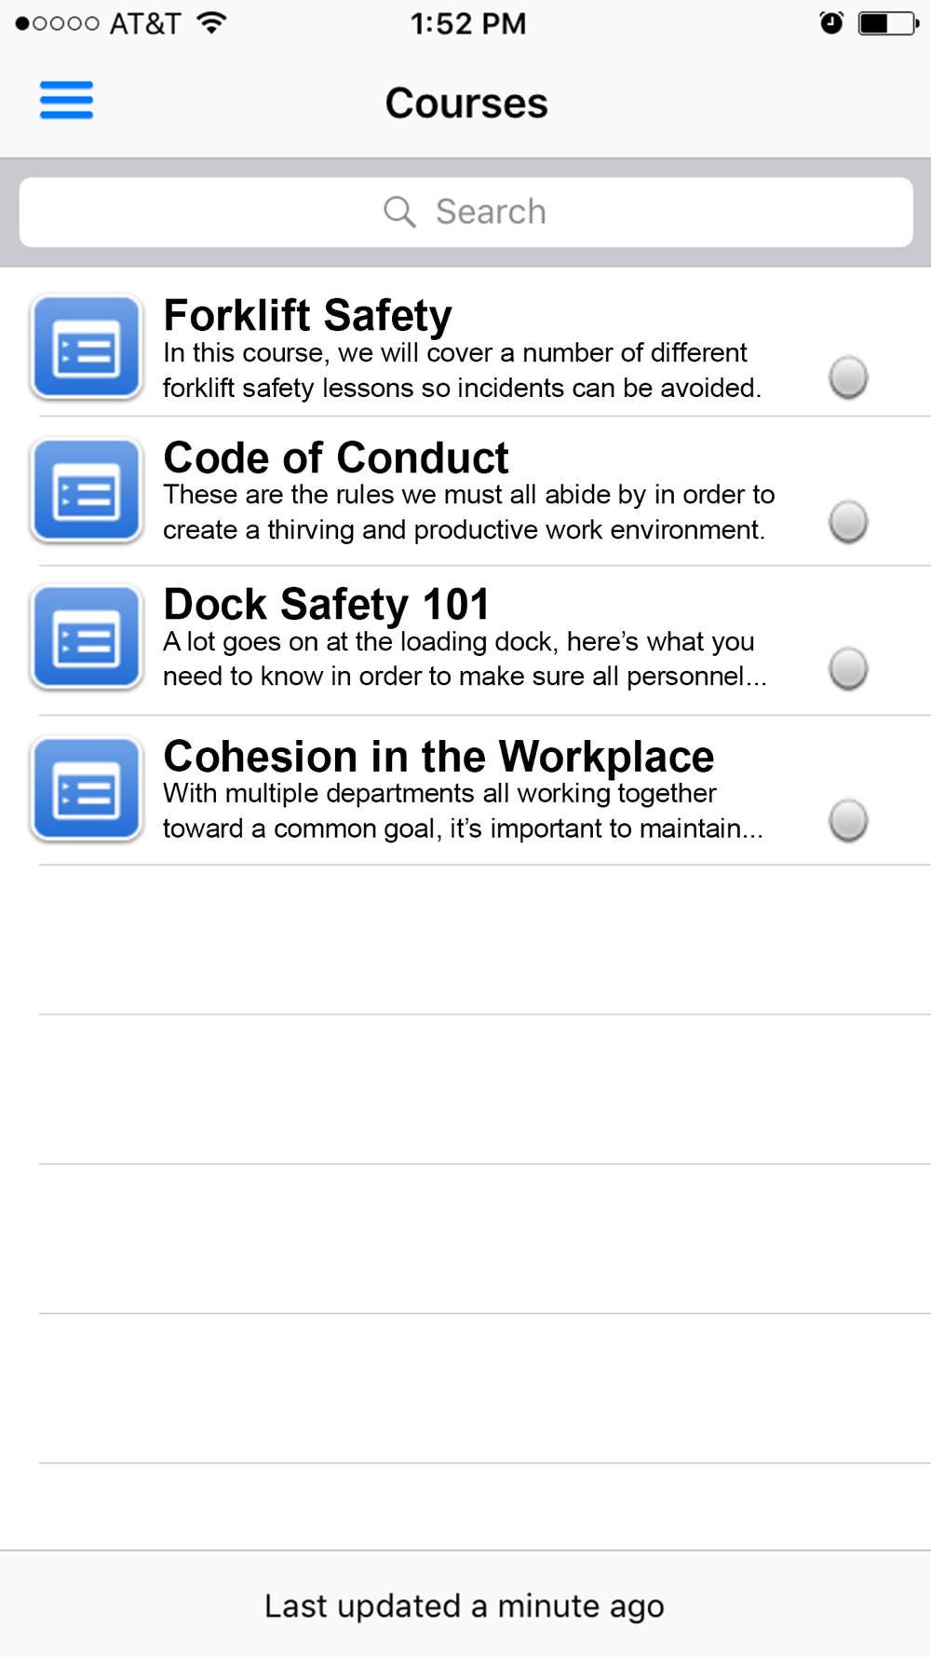
Task: Open the Code of Conduct course title
Action: (x=336, y=458)
